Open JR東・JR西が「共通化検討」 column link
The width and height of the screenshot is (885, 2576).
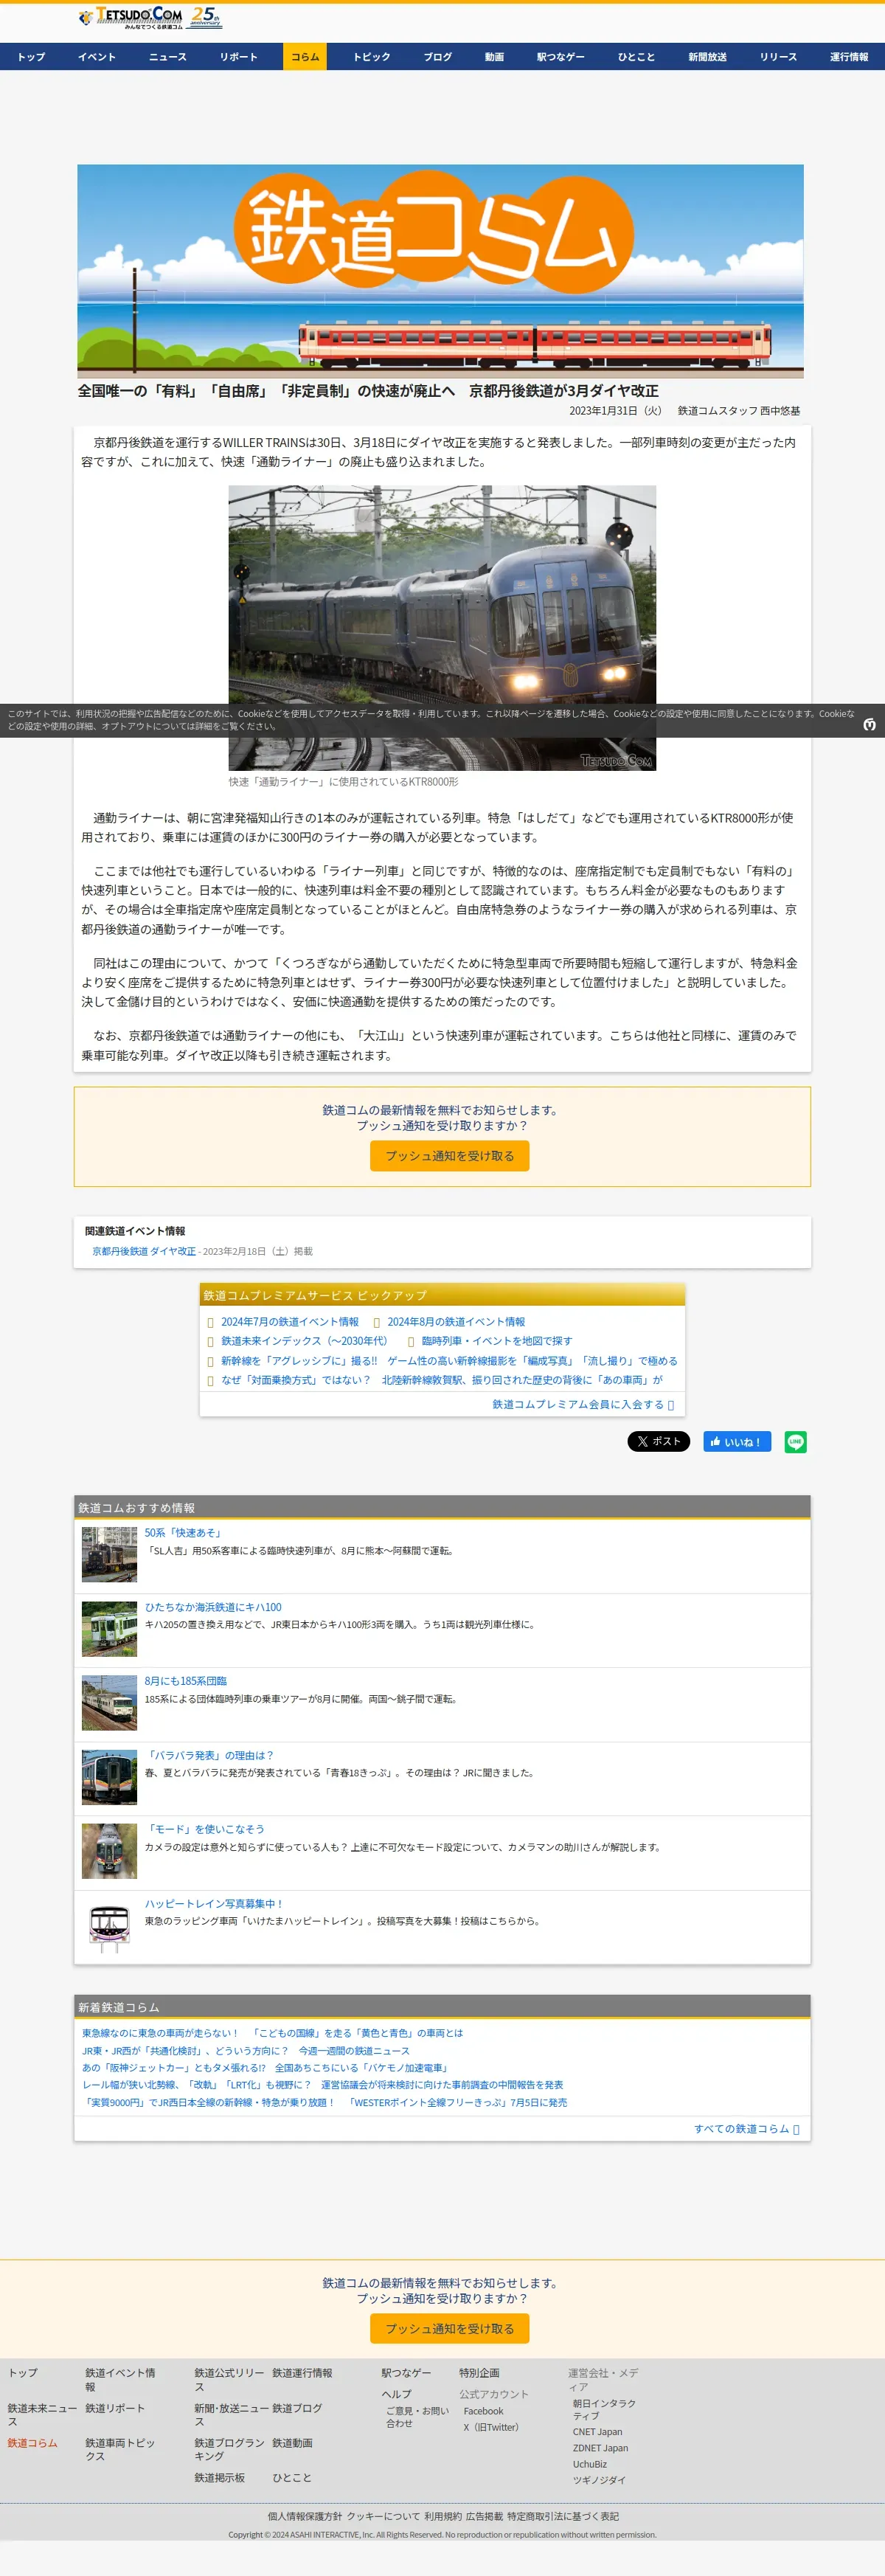pos(245,2049)
